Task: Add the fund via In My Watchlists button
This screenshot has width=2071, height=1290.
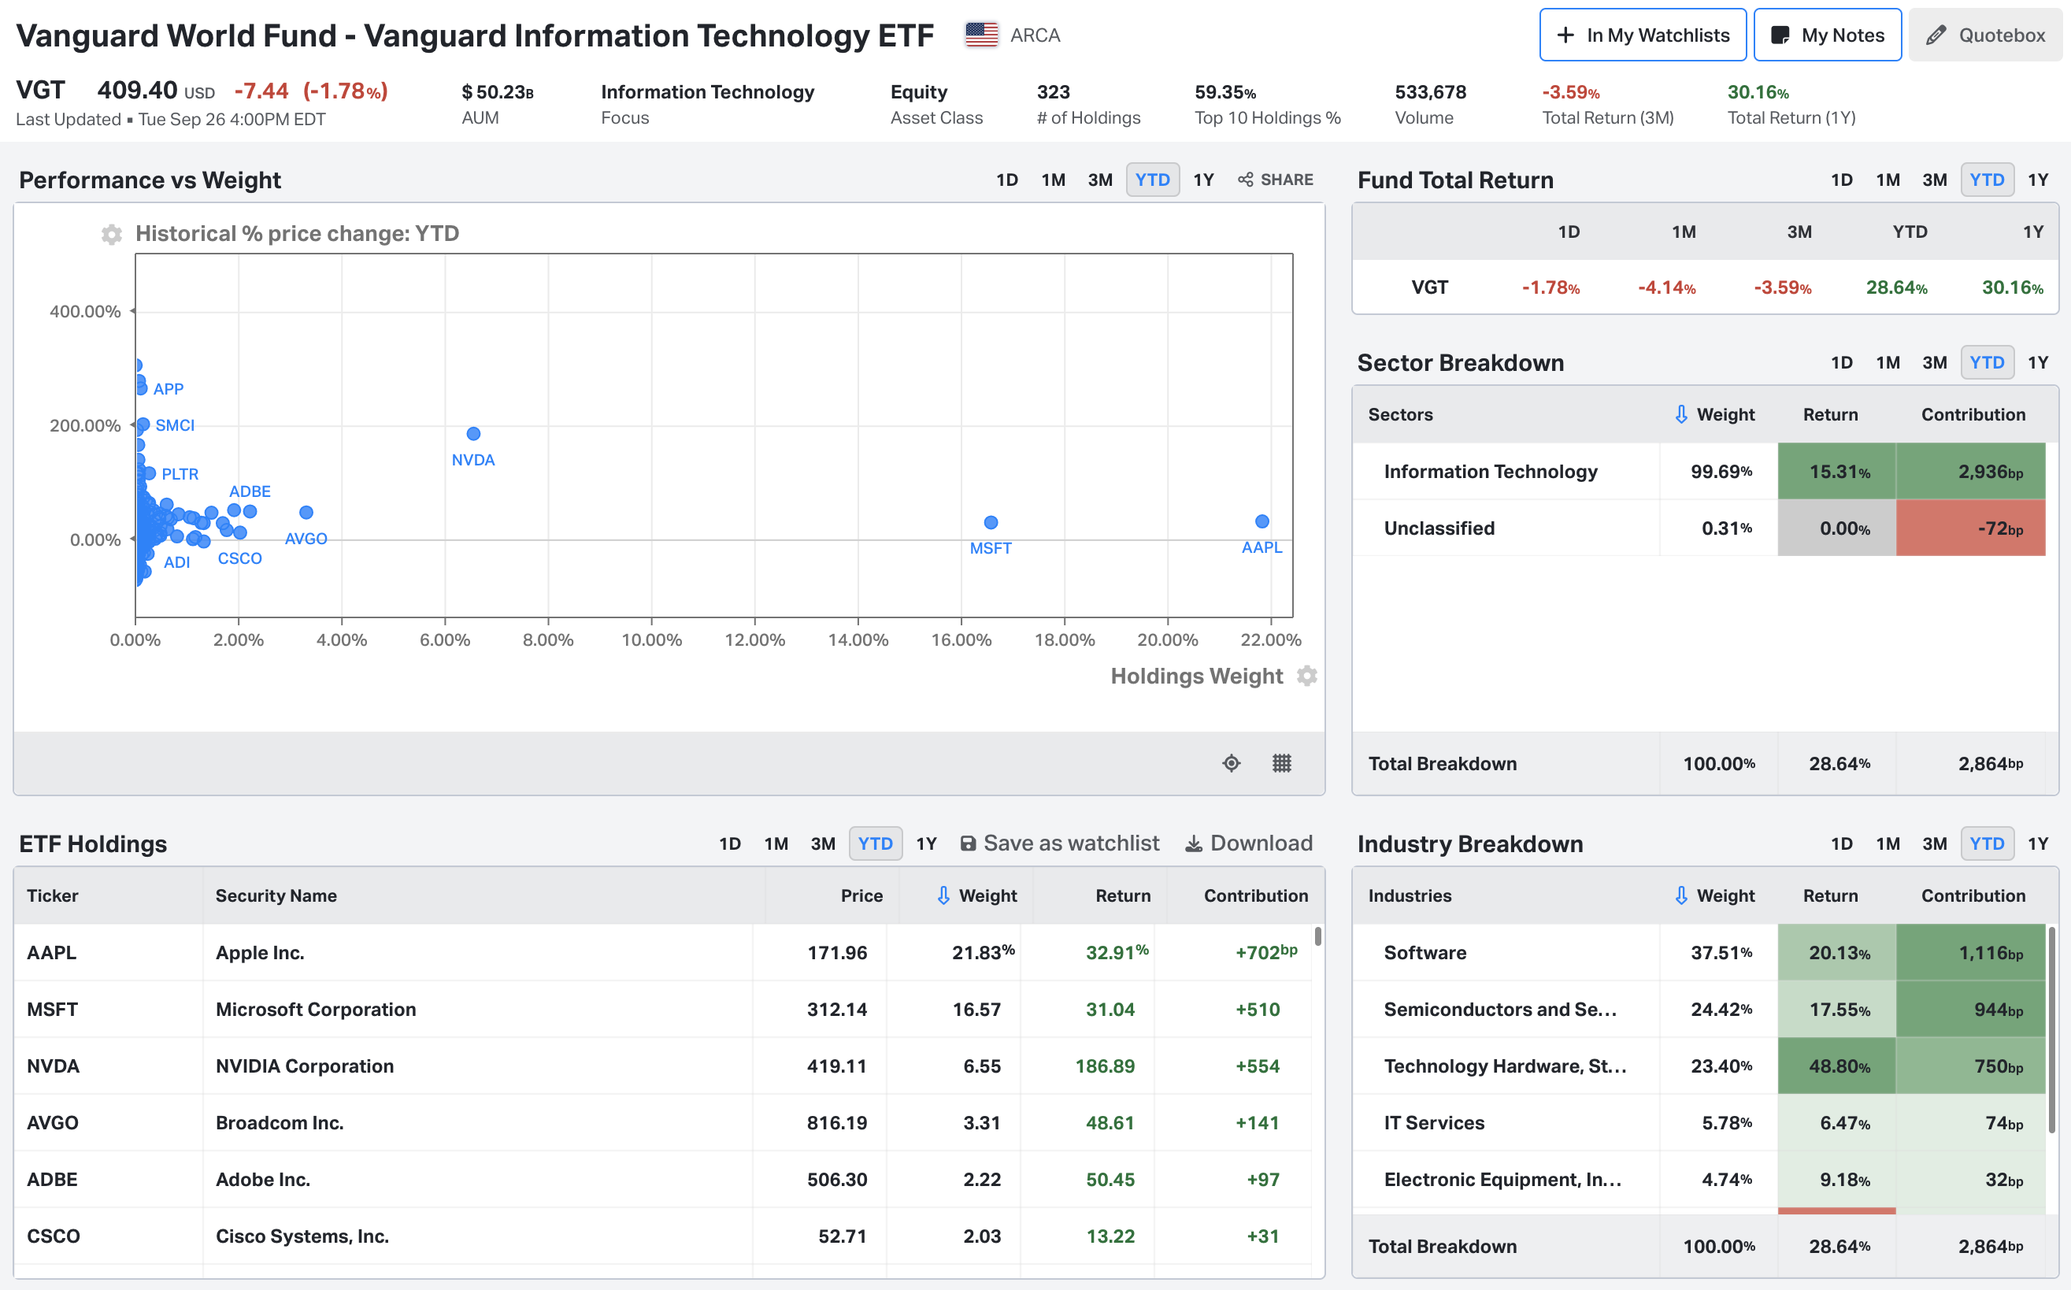Action: 1643,35
